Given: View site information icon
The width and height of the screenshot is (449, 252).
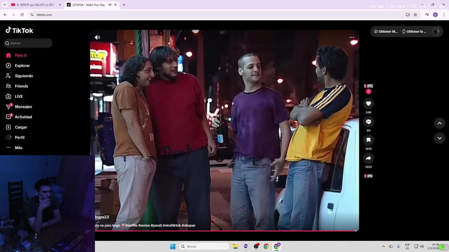Looking at the screenshot, I should (32, 15).
